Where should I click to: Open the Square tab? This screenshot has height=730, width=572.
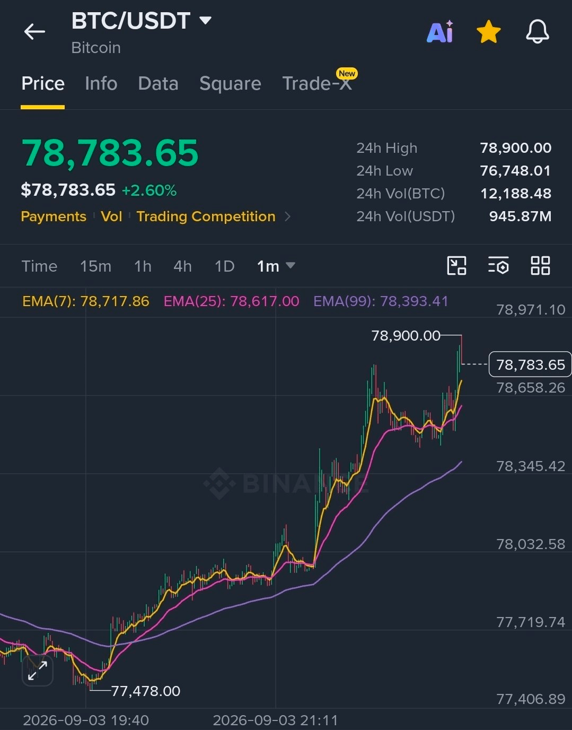tap(230, 83)
